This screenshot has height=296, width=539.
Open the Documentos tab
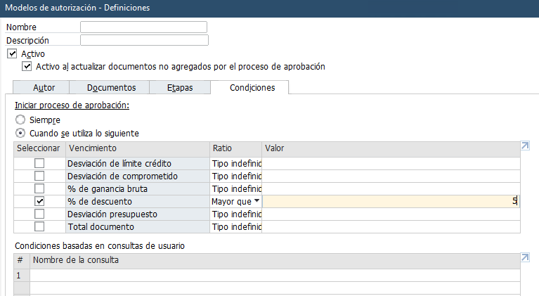point(111,88)
